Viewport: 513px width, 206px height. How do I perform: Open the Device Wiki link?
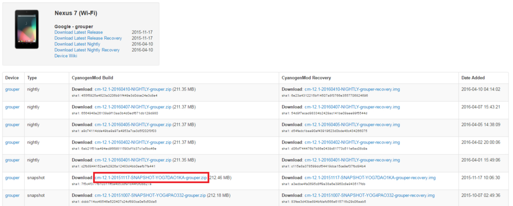[x=66, y=56]
